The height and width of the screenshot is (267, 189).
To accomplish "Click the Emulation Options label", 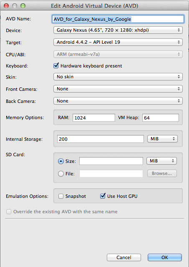I will coord(27,196).
